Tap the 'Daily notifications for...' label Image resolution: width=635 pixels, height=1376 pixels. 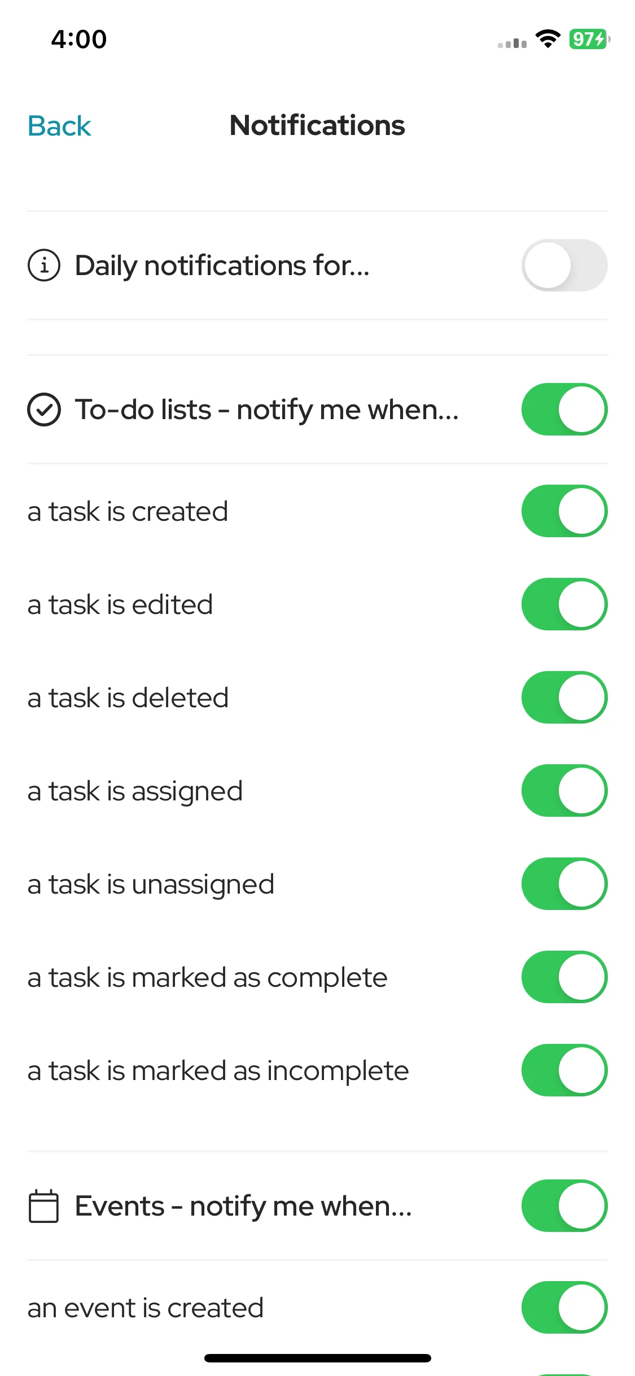[222, 265]
